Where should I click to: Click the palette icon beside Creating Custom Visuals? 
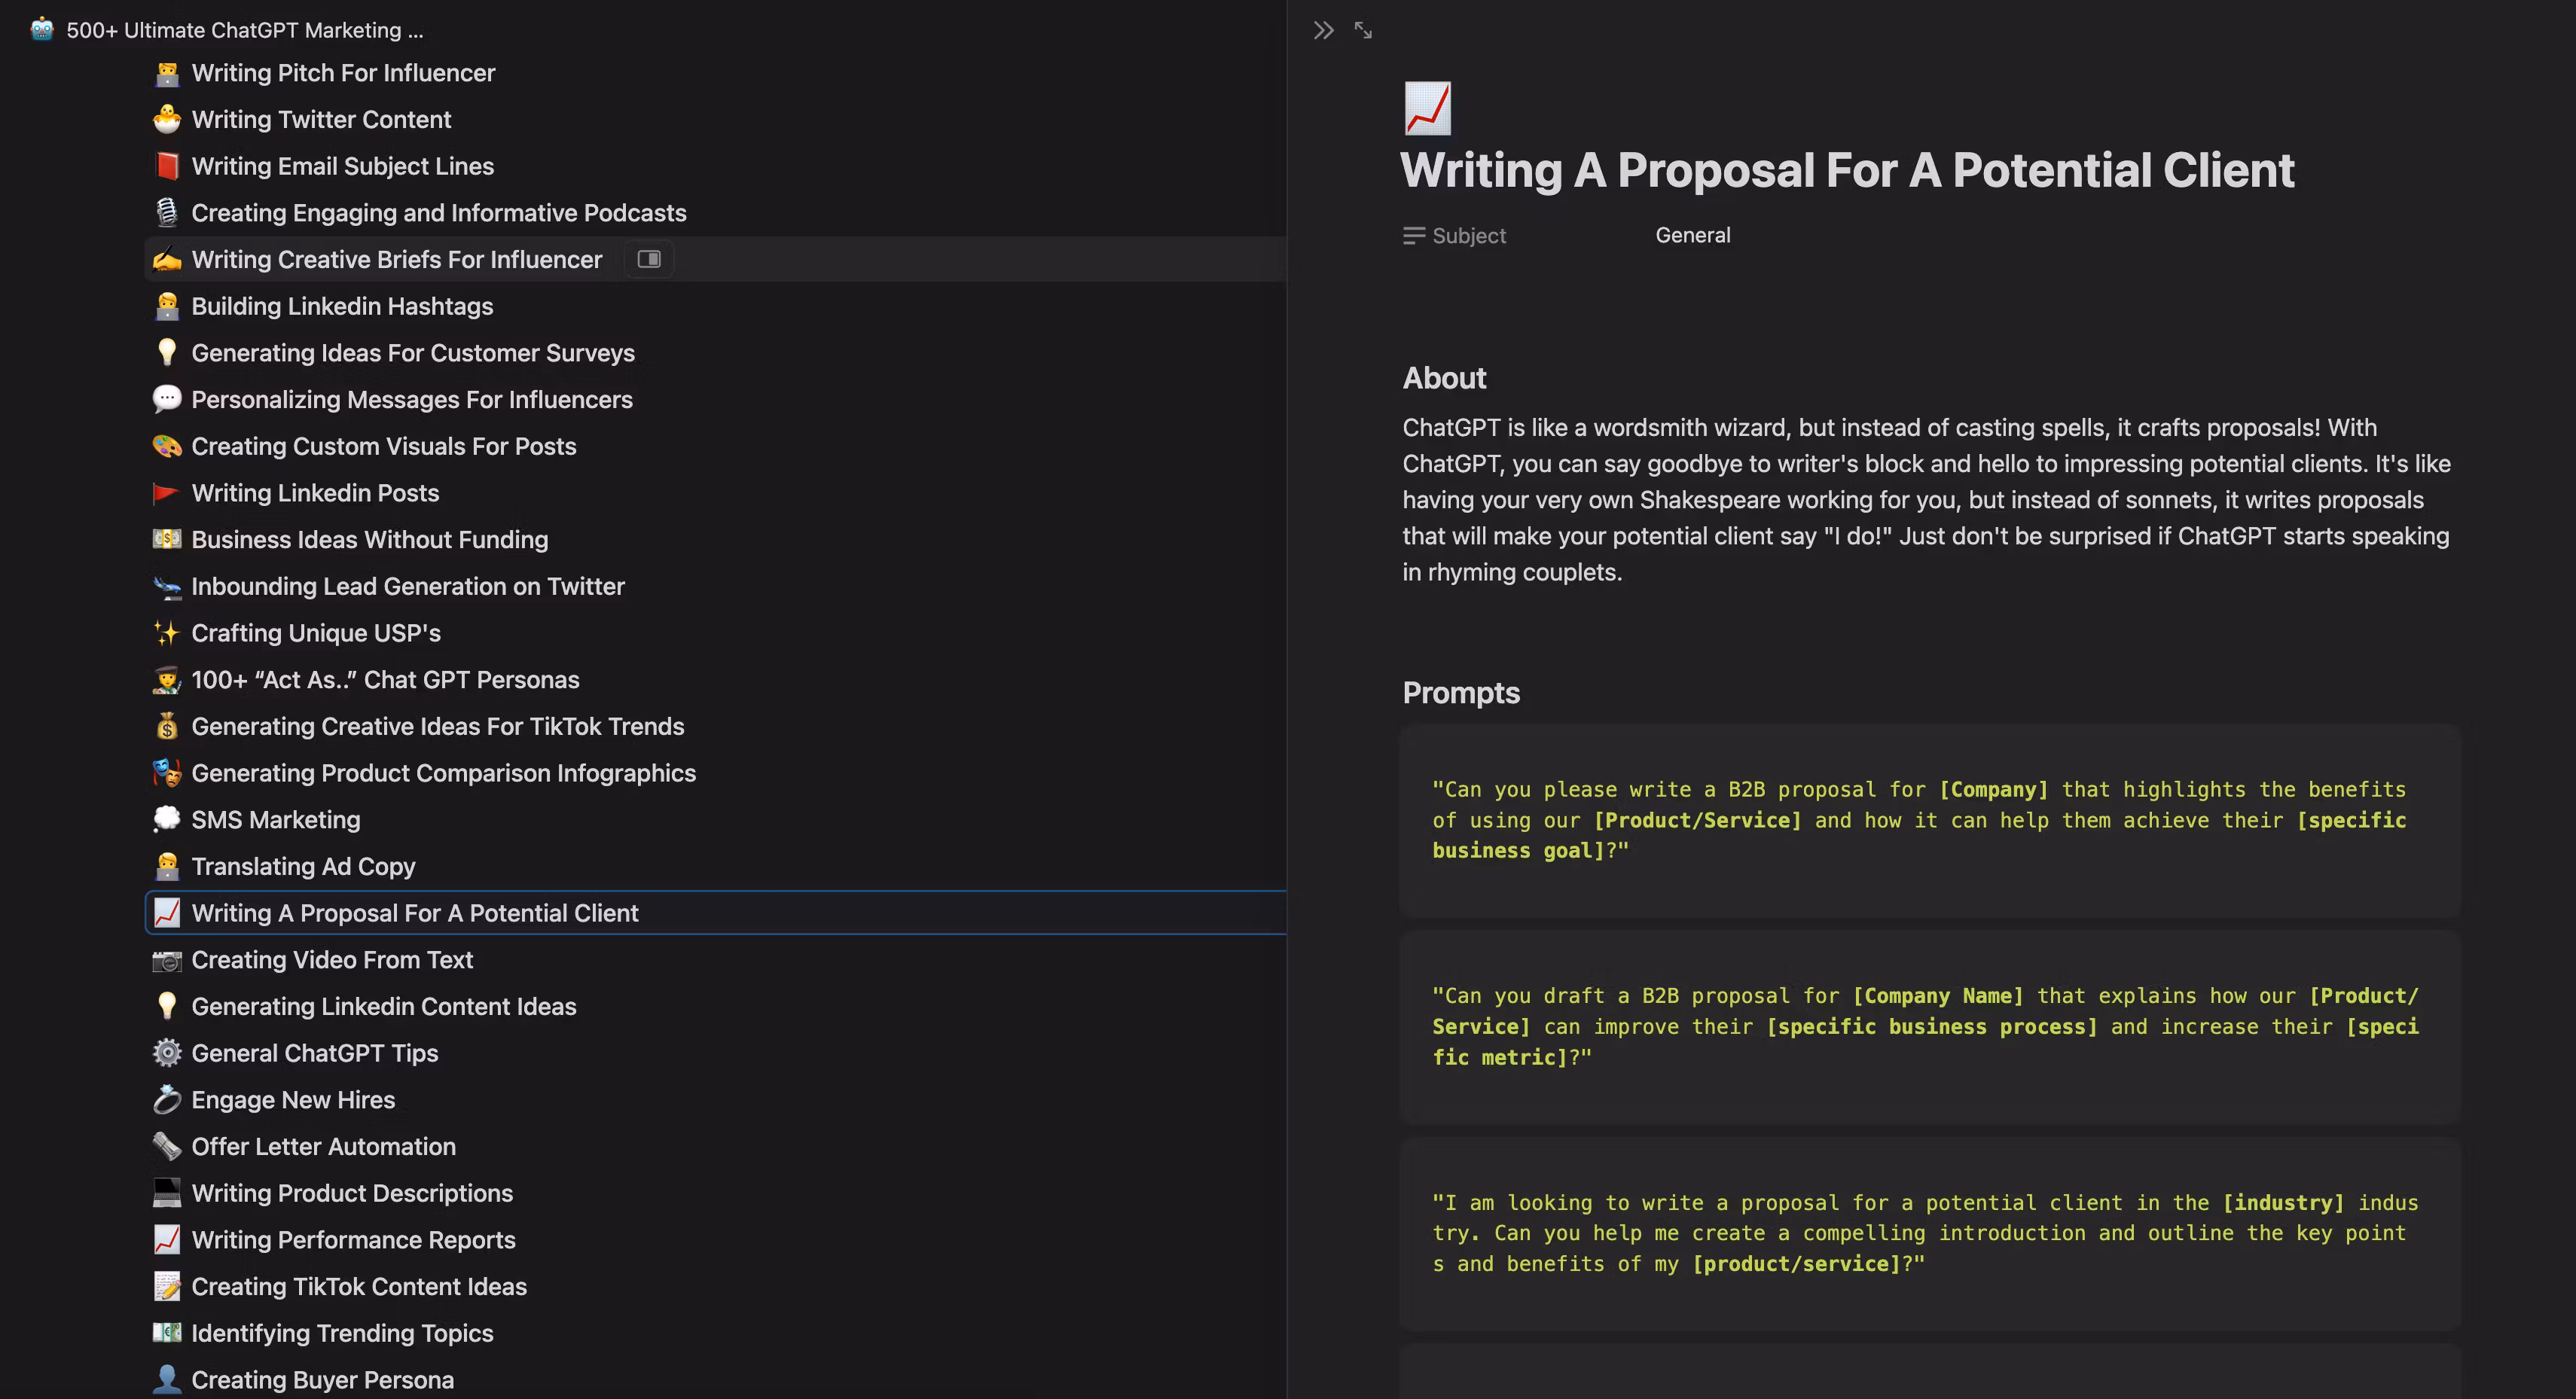[x=167, y=446]
